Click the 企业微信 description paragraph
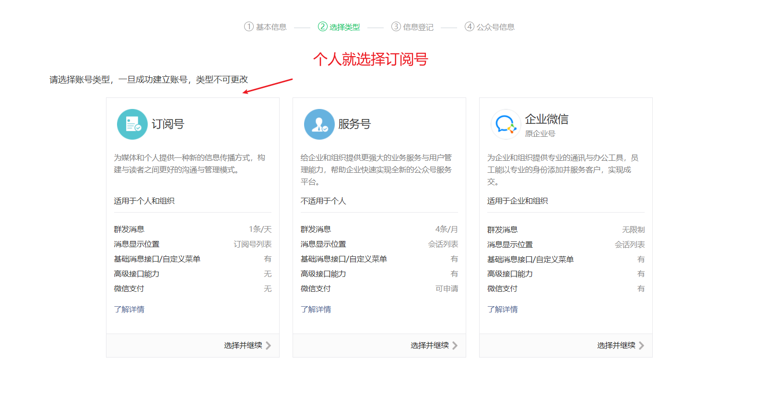 tap(563, 170)
